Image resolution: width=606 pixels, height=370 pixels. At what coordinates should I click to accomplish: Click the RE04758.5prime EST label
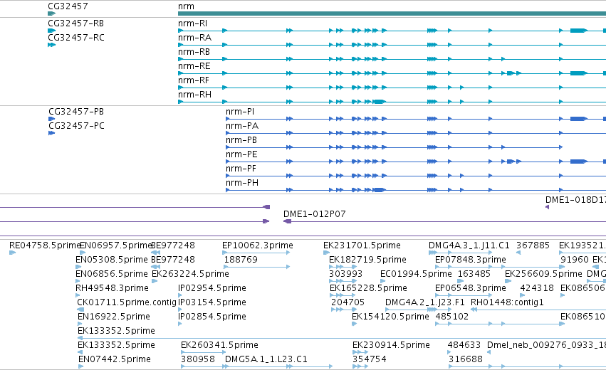click(x=45, y=245)
